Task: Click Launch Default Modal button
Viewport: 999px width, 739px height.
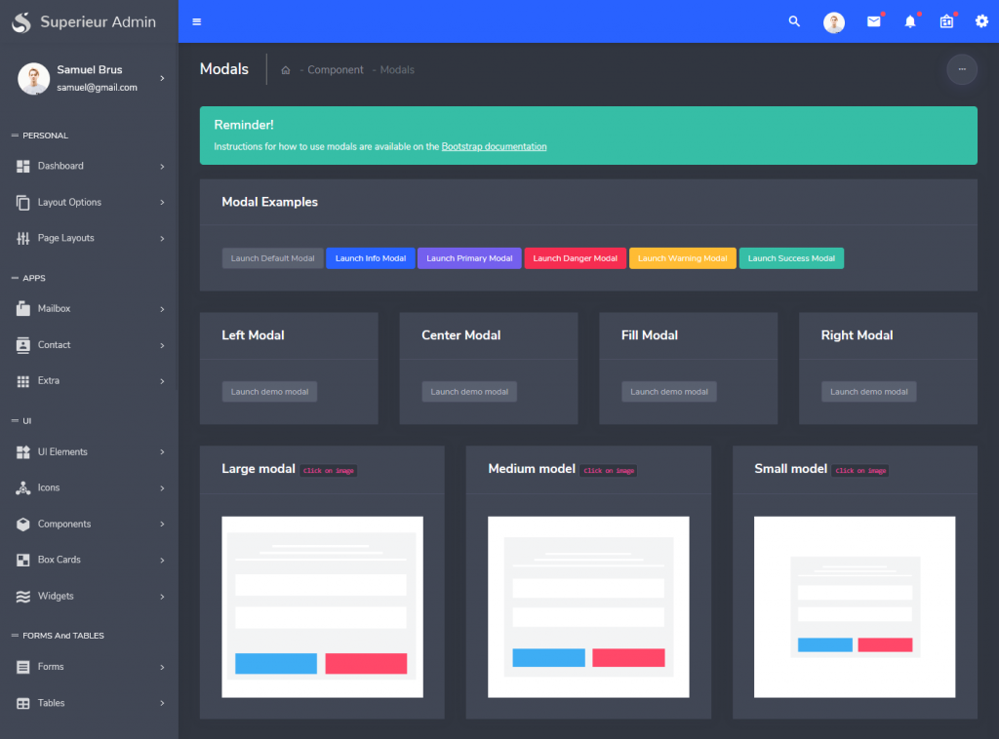Action: tap(273, 258)
